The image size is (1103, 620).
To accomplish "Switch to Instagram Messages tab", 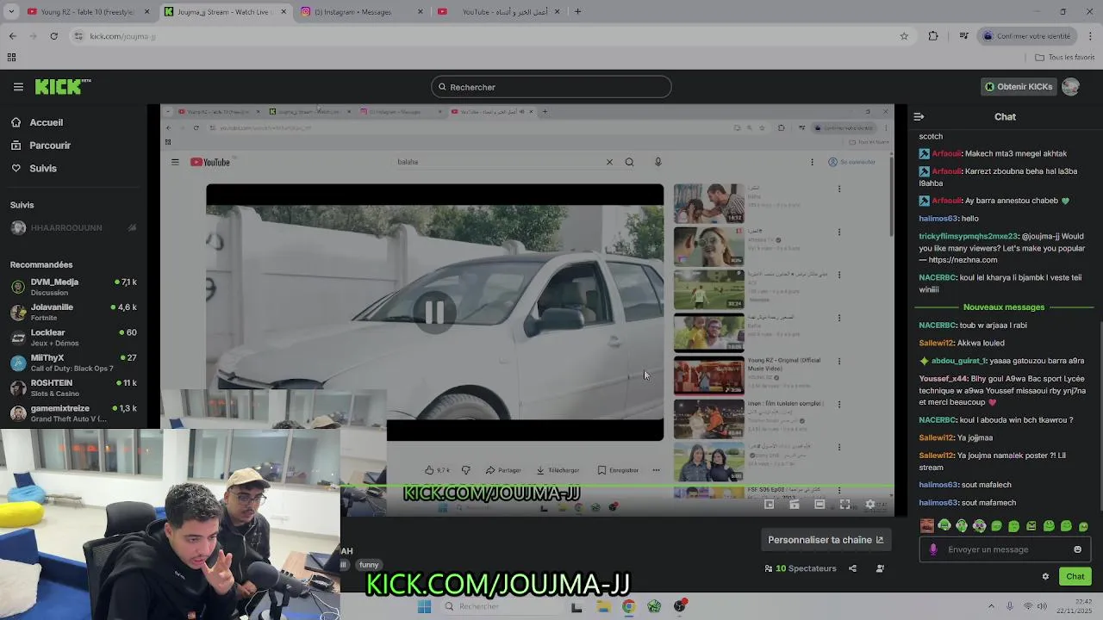I will tap(362, 12).
